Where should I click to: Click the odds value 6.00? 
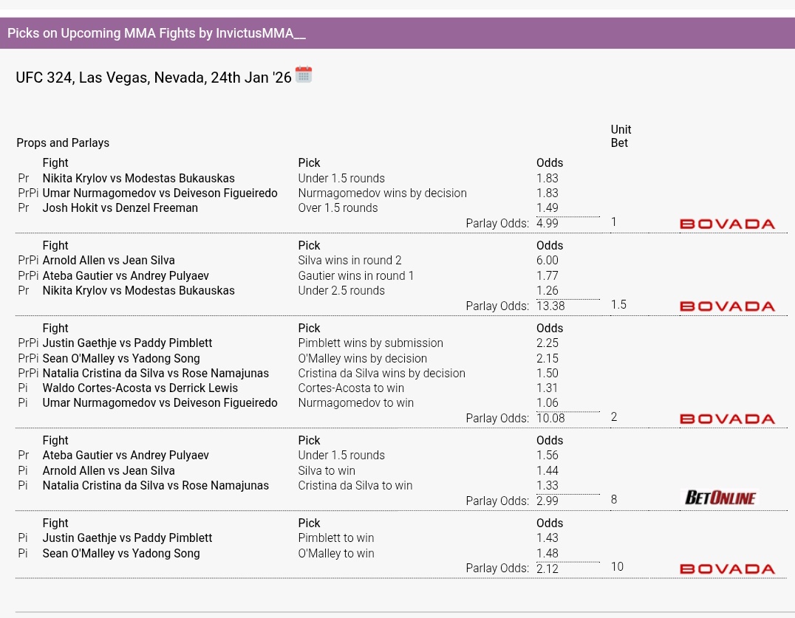[x=547, y=261]
